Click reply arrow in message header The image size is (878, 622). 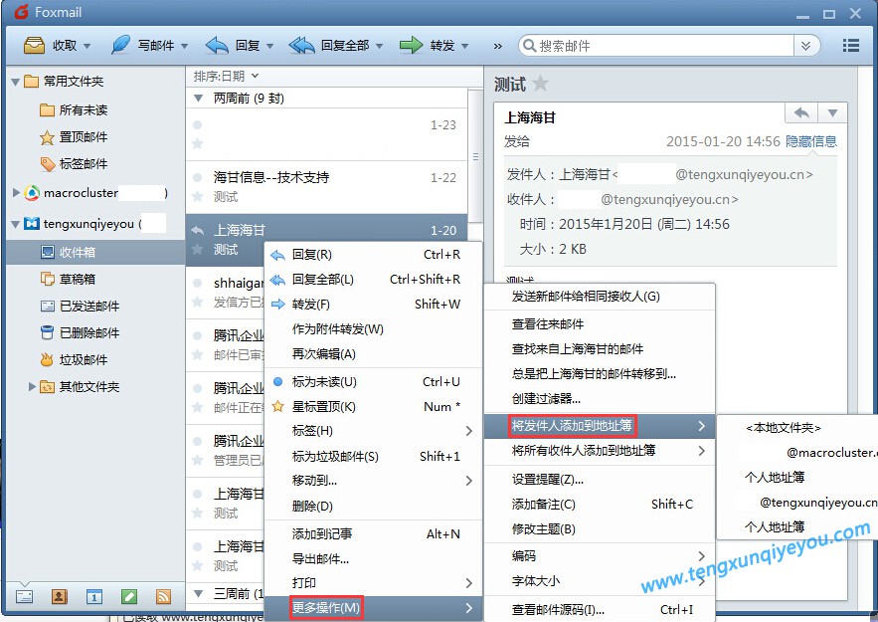[801, 112]
